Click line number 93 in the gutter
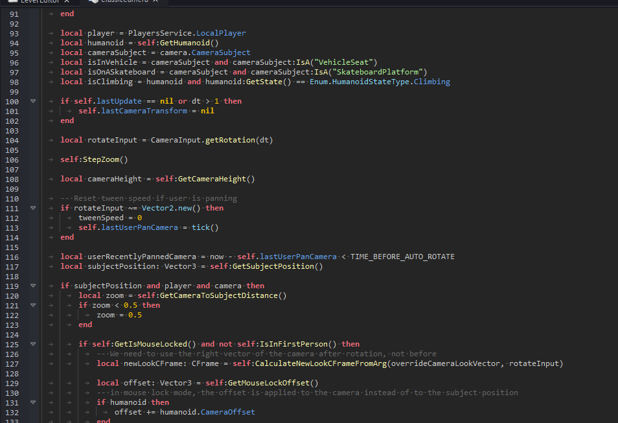Viewport: 618px width, 423px height. click(x=14, y=34)
